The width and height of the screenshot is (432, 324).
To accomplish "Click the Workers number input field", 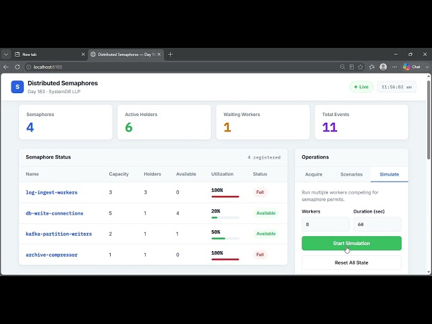I will click(x=325, y=224).
